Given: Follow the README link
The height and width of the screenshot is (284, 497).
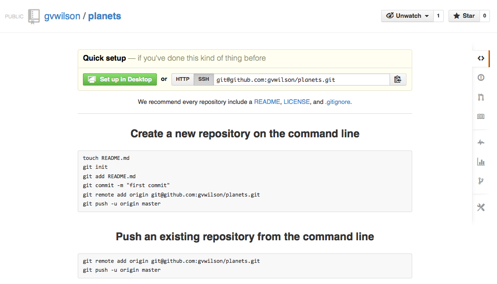Looking at the screenshot, I should point(267,102).
